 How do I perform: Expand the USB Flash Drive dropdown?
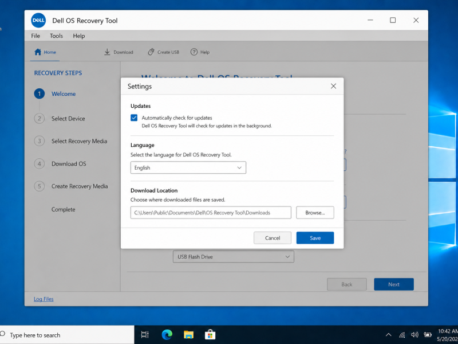(234, 256)
